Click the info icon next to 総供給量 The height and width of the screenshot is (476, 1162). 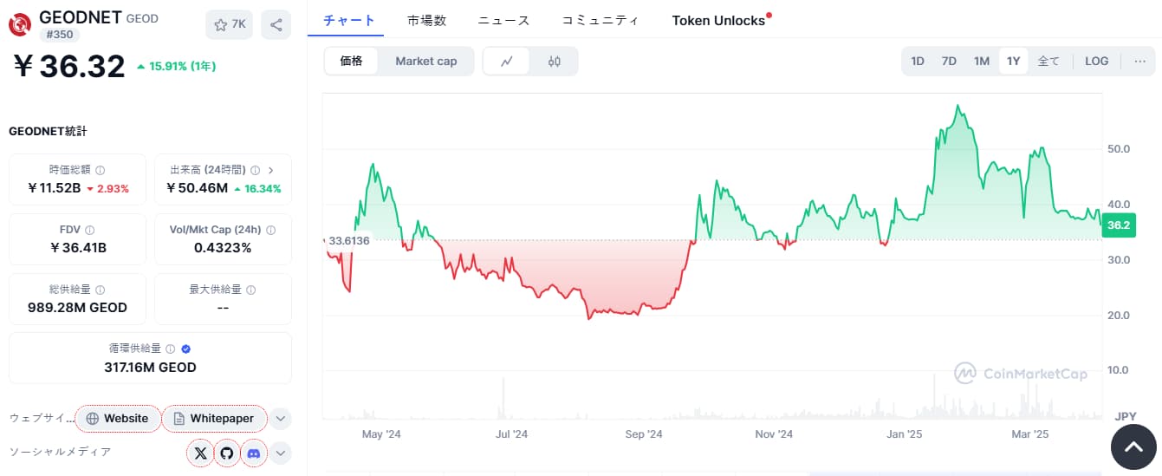tap(101, 290)
